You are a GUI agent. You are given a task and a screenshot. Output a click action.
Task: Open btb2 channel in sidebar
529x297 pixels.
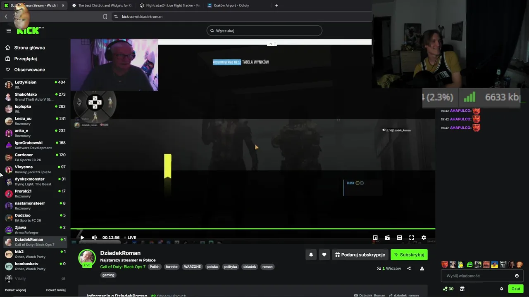point(35,254)
